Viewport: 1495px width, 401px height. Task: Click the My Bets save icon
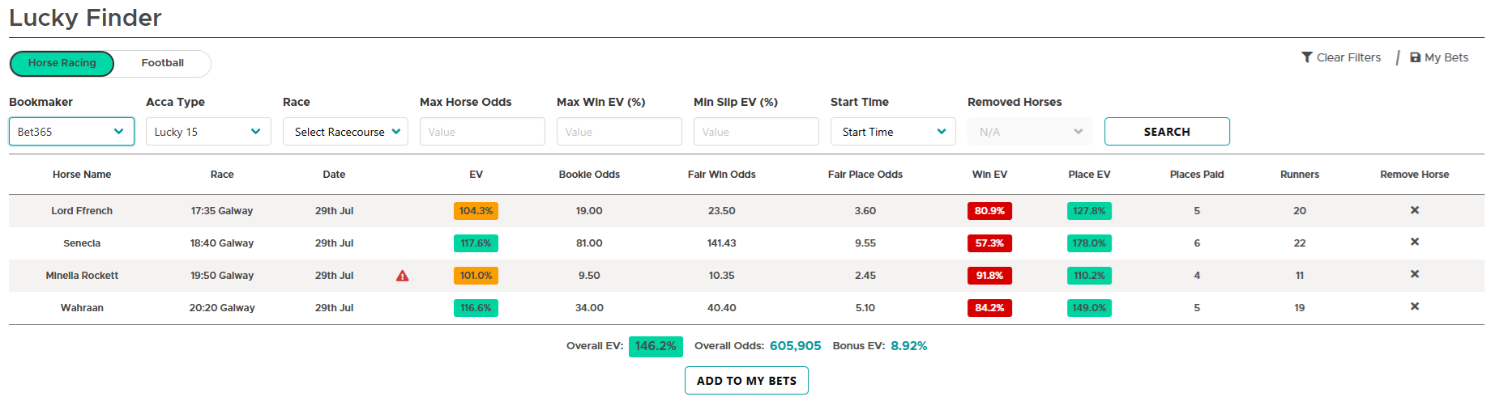tap(1415, 57)
